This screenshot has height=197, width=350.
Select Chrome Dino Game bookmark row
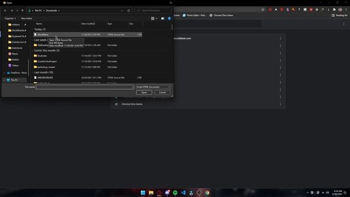(198, 104)
